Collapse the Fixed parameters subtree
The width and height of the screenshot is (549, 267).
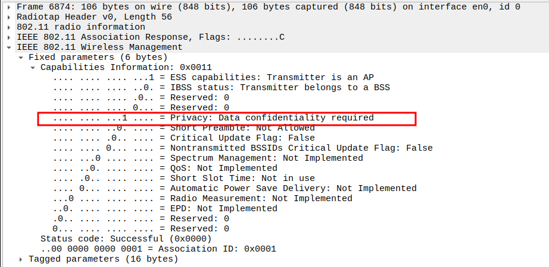pyautogui.click(x=21, y=58)
